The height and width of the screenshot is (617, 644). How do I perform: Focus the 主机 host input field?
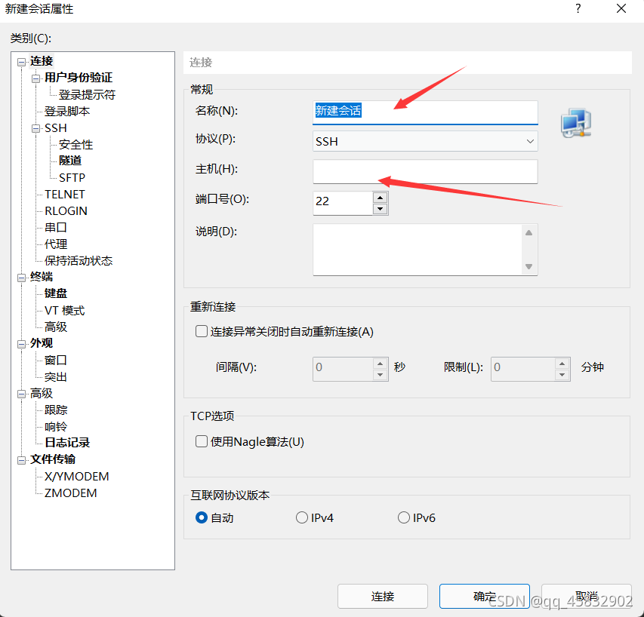[425, 171]
